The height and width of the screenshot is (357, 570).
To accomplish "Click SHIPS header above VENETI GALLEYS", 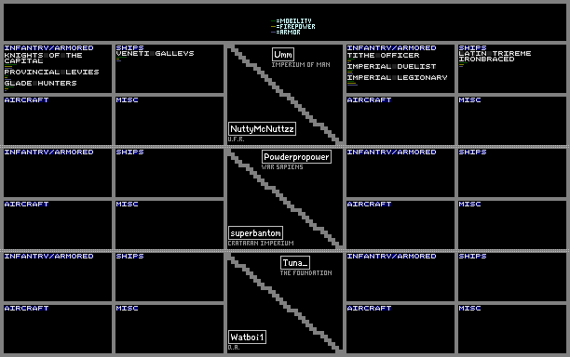I will 130,47.
